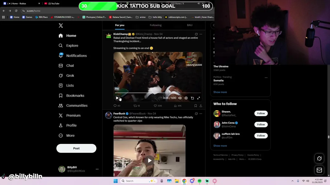Switch to the BAU tab

pos(190,25)
